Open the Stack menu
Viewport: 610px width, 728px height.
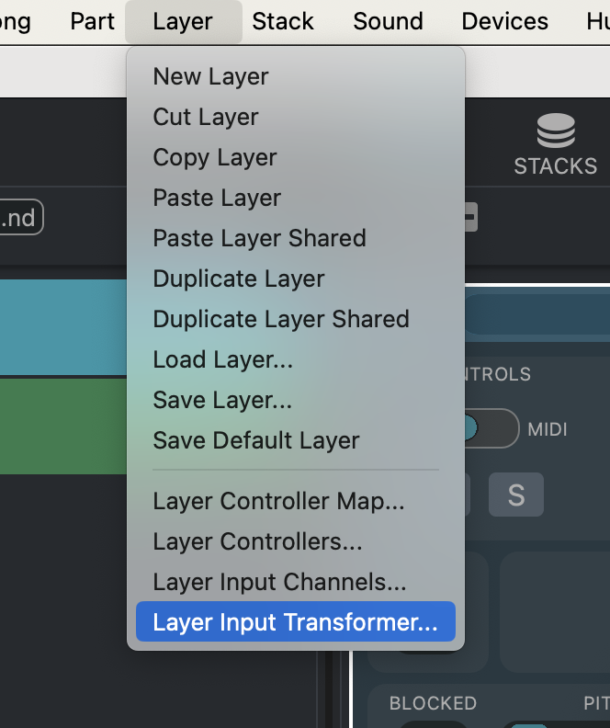click(x=283, y=21)
